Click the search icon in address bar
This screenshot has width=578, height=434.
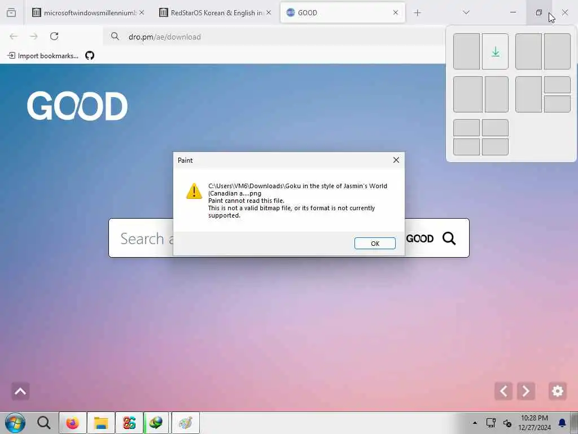point(115,36)
